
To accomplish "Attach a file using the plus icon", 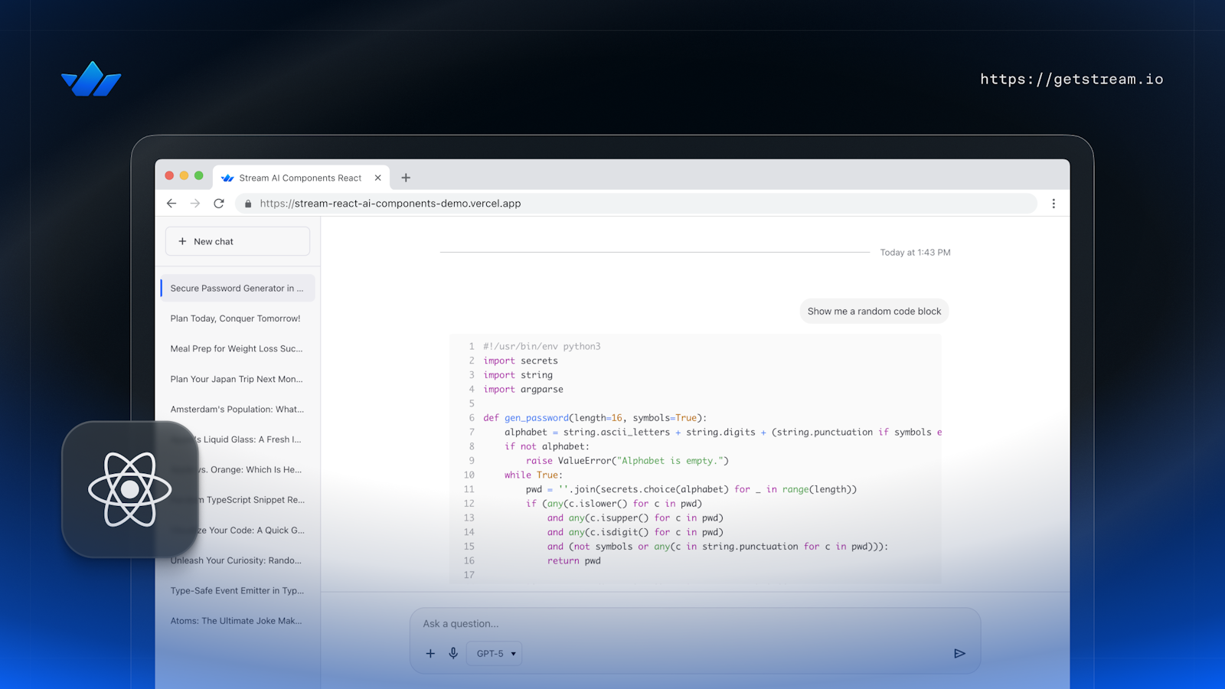I will (x=430, y=653).
